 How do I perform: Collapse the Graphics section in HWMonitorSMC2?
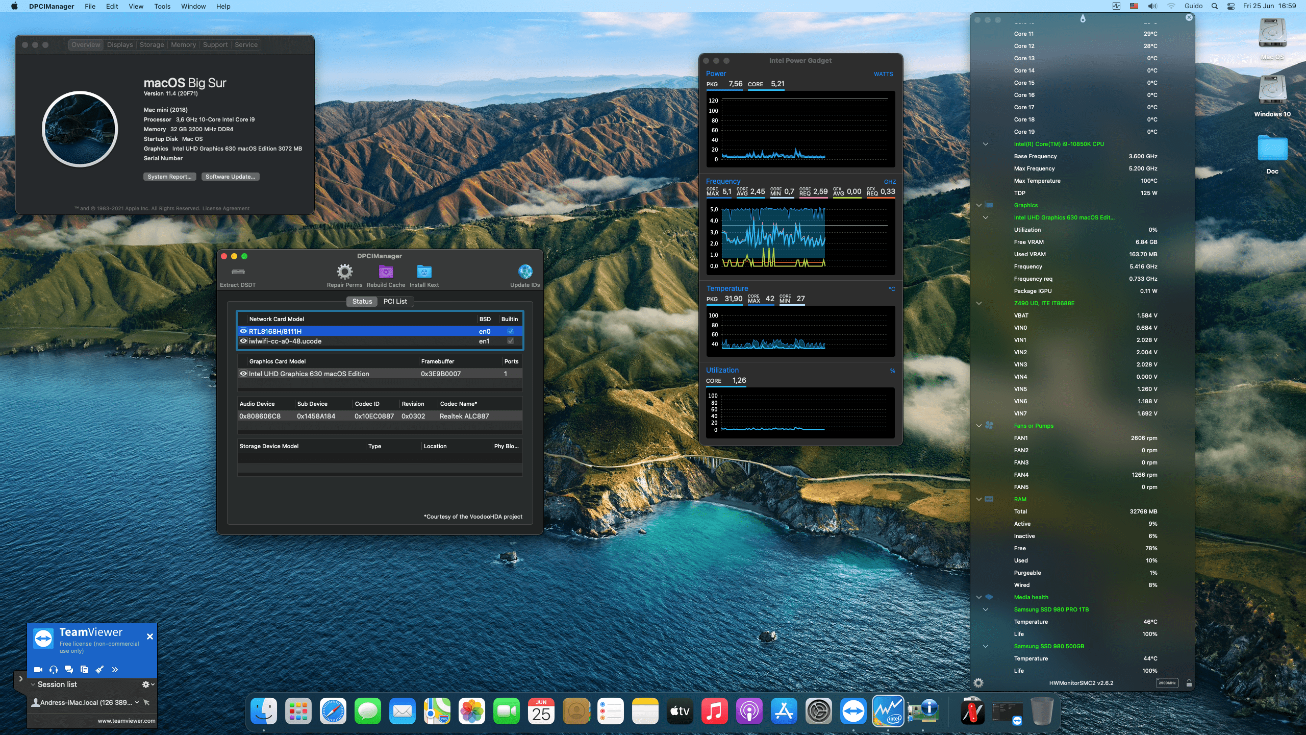click(x=979, y=205)
